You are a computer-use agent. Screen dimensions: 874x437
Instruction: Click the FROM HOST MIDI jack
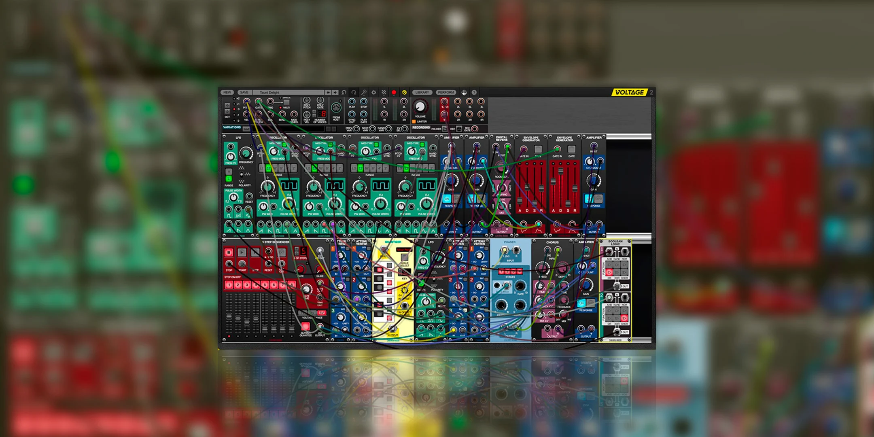(x=336, y=108)
